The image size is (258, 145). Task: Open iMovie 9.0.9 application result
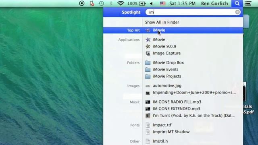[x=164, y=46]
